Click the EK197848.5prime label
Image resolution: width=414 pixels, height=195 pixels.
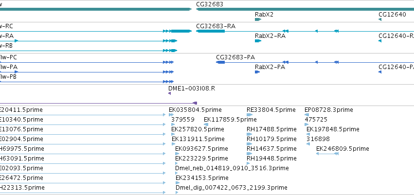click(x=333, y=129)
